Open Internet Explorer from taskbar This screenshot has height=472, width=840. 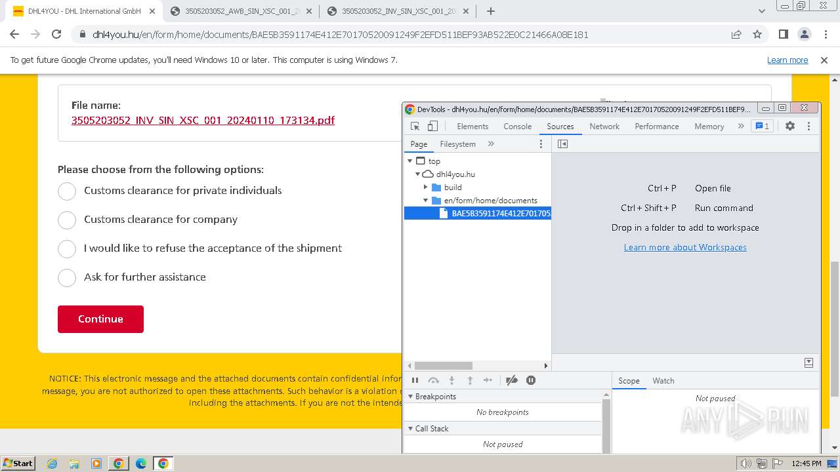point(52,463)
